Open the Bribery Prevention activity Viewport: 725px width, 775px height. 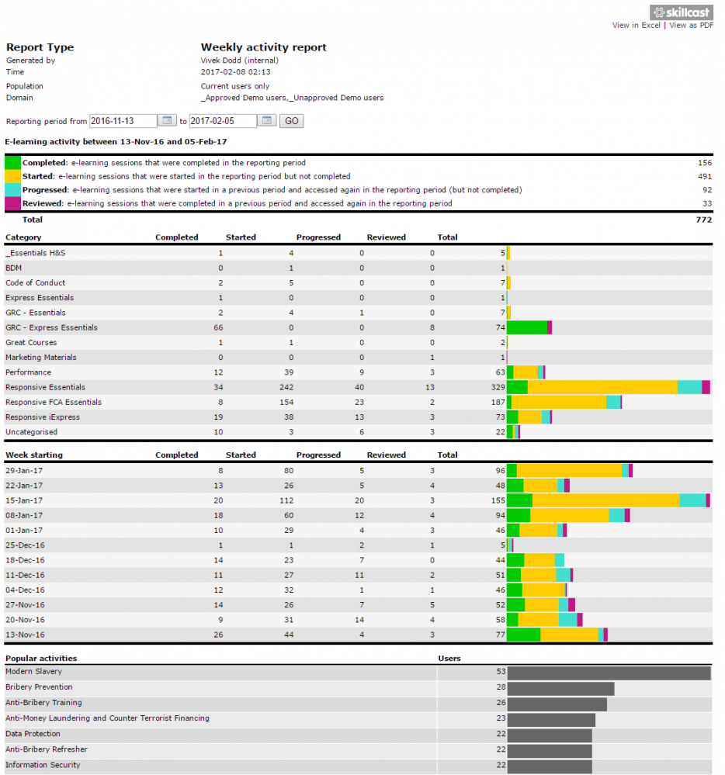[x=39, y=687]
